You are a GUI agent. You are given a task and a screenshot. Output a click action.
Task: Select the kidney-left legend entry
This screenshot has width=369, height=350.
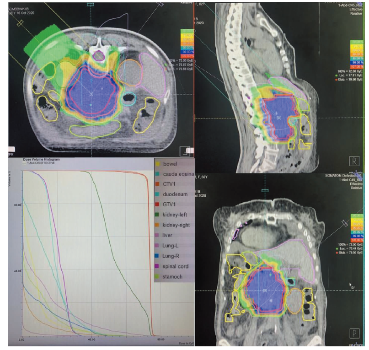pos(176,215)
